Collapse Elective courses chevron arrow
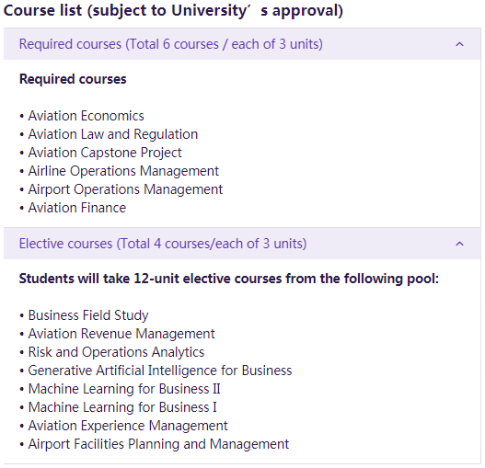Screen dimensions: 485x468 [459, 244]
